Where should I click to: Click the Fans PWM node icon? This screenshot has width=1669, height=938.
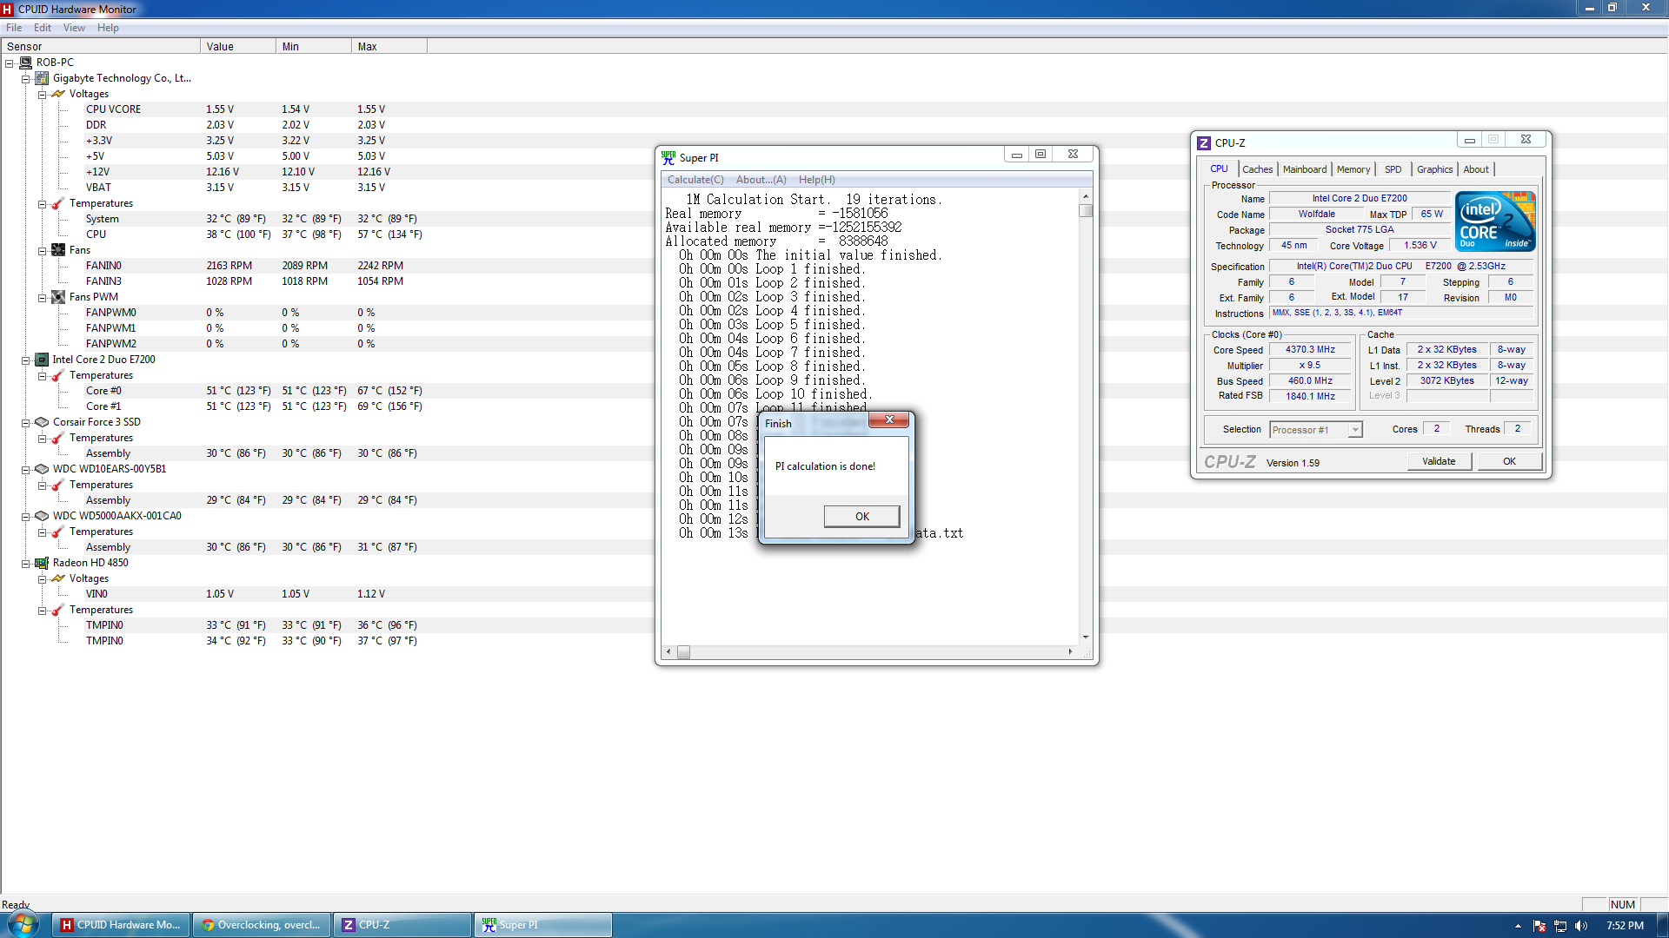click(x=58, y=297)
